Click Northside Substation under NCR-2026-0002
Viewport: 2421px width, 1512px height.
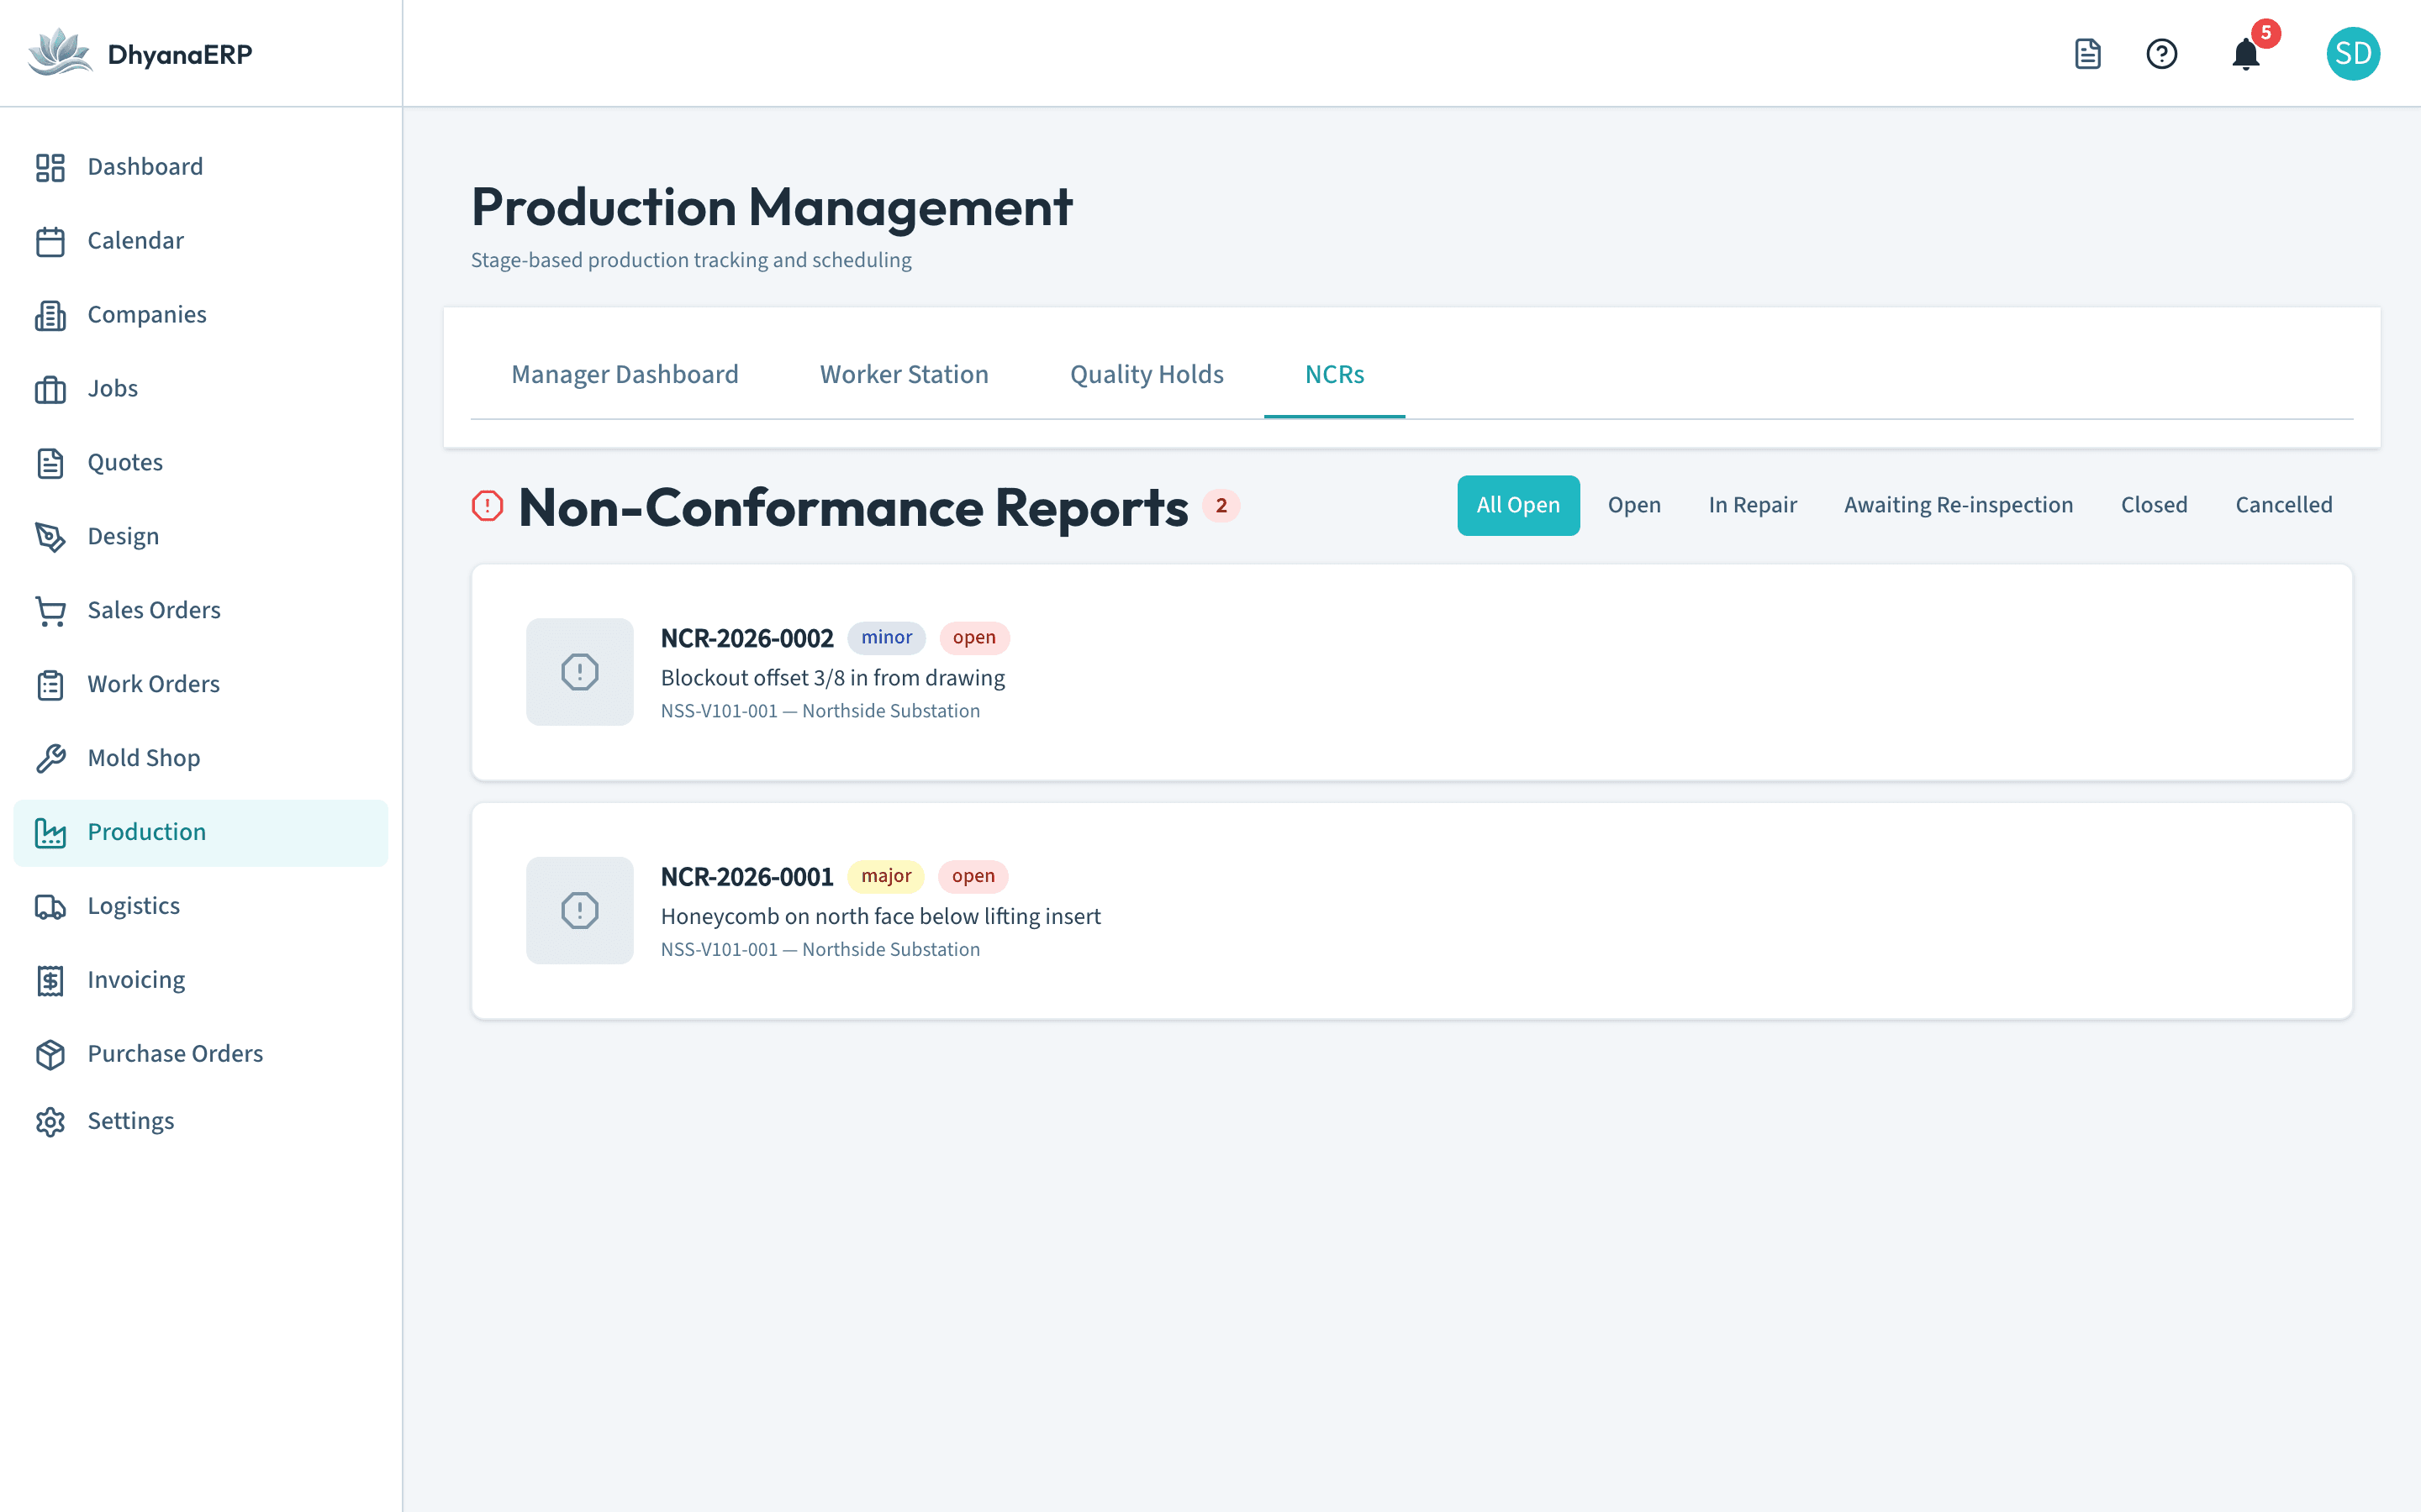click(x=890, y=711)
